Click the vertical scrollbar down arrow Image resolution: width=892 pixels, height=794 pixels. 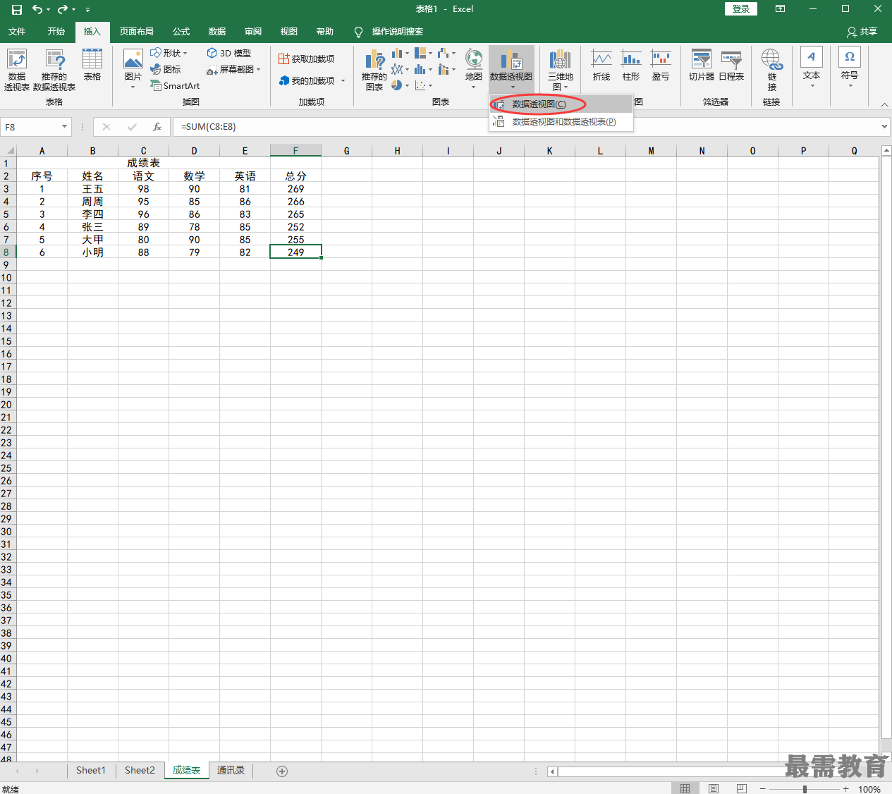[886, 757]
